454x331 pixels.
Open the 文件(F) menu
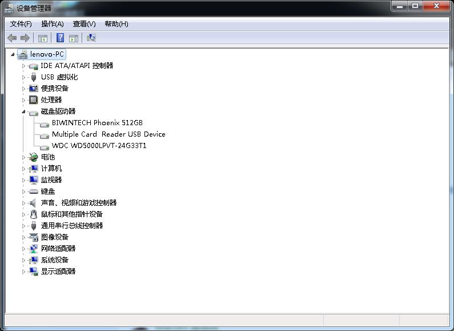pyautogui.click(x=21, y=24)
